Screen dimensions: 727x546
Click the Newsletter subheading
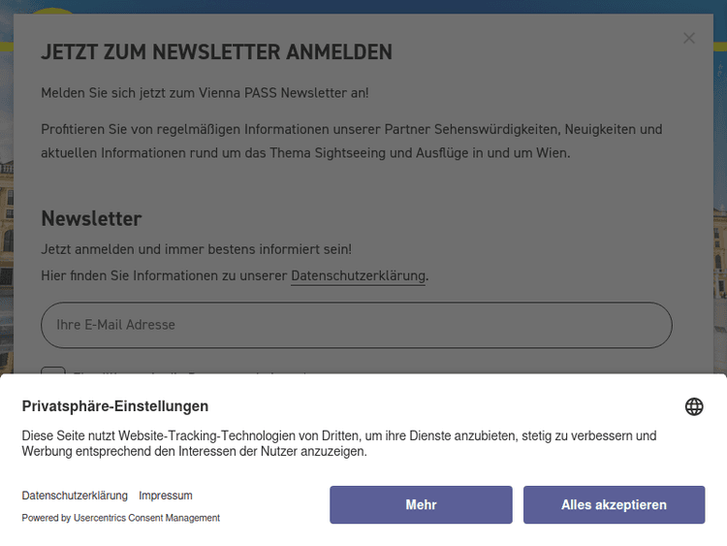(x=91, y=218)
